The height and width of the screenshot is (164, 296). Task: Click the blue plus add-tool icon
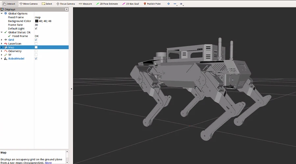[x=169, y=4]
